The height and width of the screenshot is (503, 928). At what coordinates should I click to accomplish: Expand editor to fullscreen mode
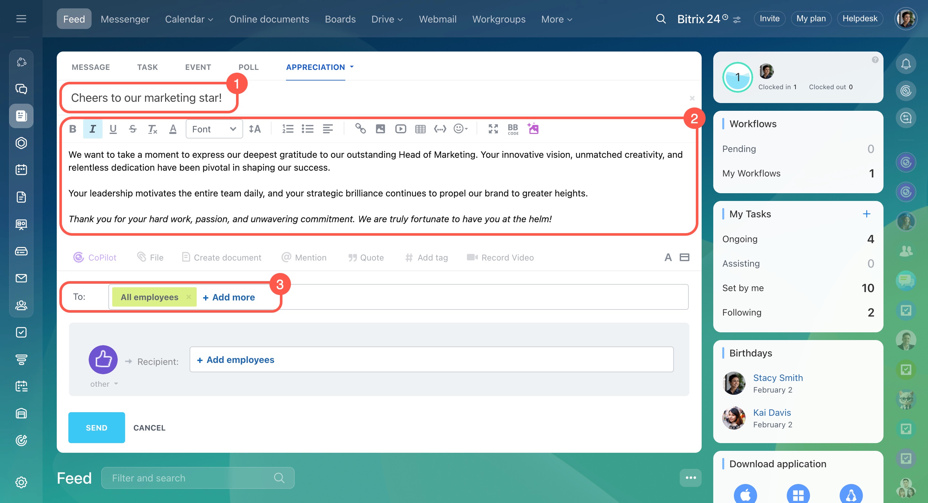tap(493, 129)
